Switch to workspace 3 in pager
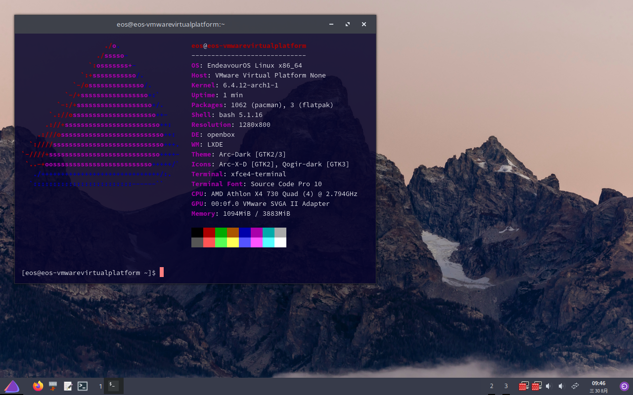633x395 pixels. coord(506,386)
